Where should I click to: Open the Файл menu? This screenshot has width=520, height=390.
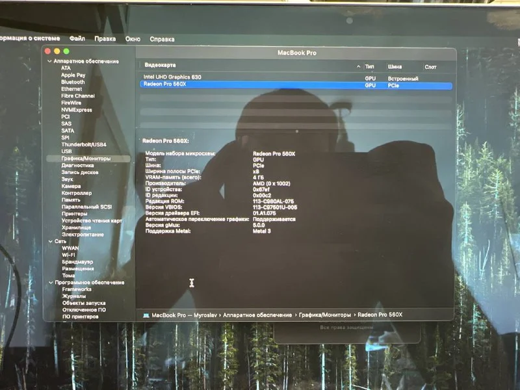coord(77,39)
